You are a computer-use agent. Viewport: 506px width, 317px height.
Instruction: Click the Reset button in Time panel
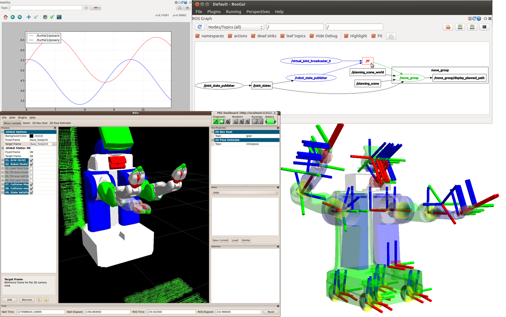click(271, 312)
